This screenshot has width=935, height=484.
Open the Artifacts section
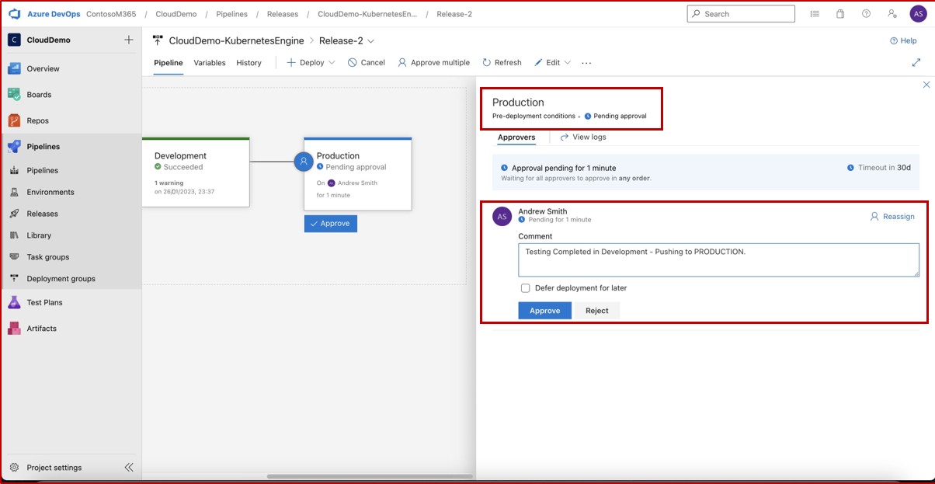[x=46, y=328]
